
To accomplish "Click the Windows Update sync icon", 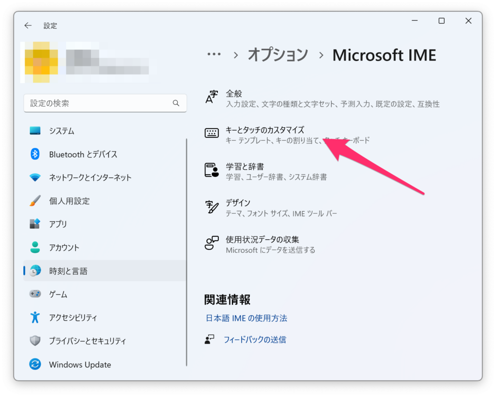I will pyautogui.click(x=35, y=364).
